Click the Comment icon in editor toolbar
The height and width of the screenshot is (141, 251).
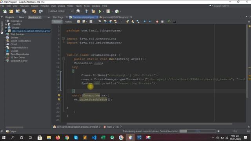point(169,22)
